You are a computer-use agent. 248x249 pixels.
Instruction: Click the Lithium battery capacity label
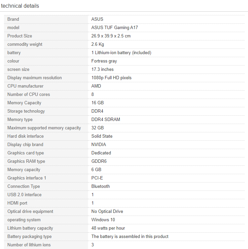tap(30, 228)
